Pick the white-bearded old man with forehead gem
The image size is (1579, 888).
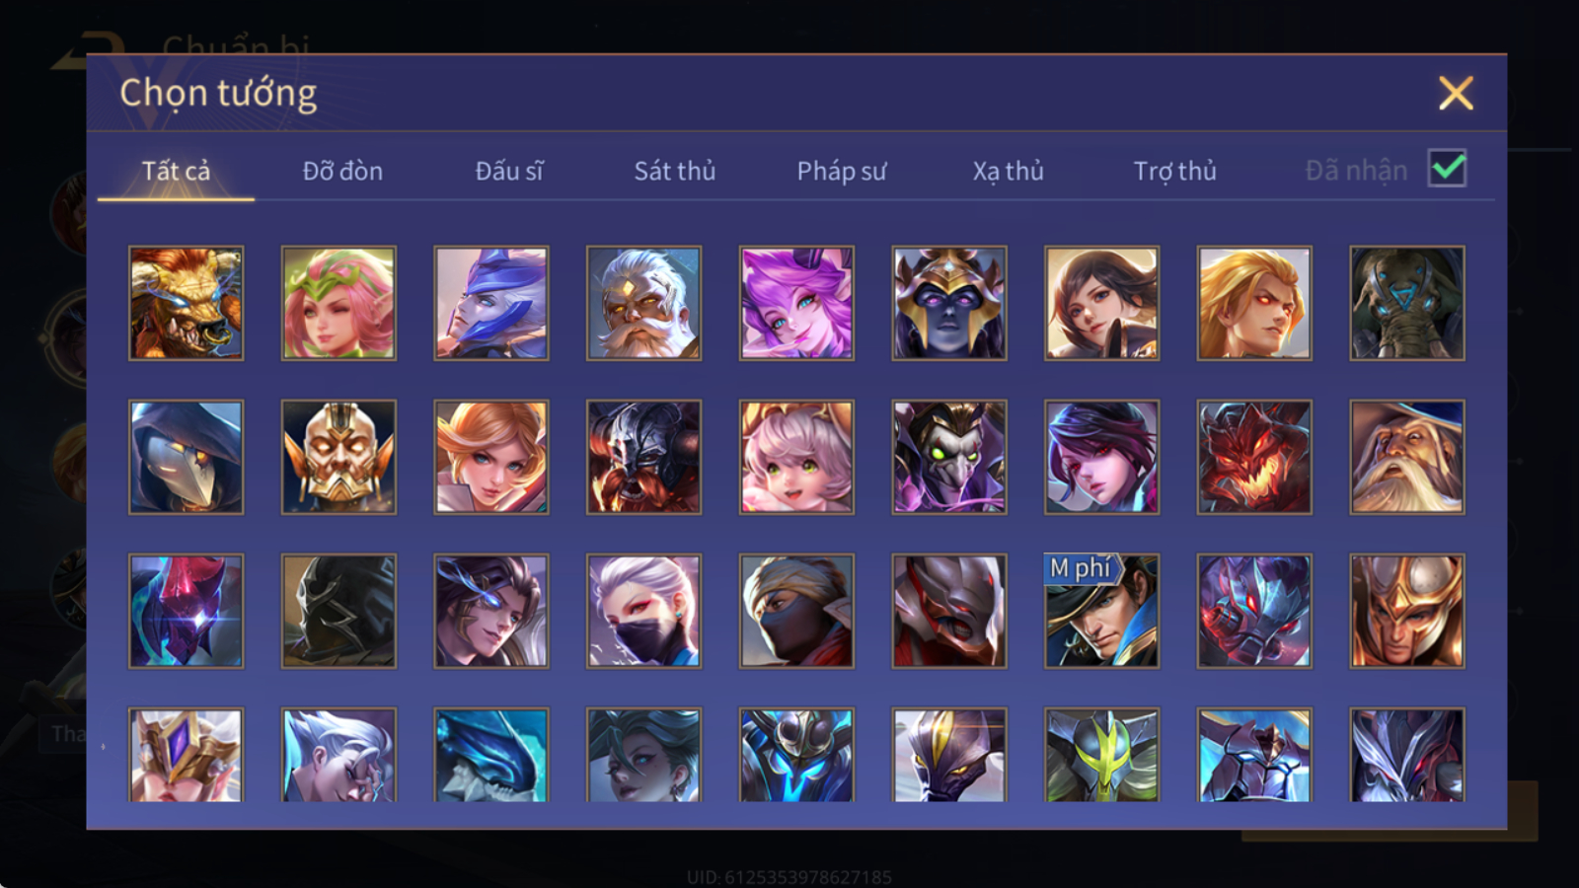coord(643,303)
